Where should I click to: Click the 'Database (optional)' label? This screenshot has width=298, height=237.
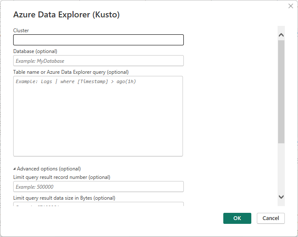click(x=35, y=51)
